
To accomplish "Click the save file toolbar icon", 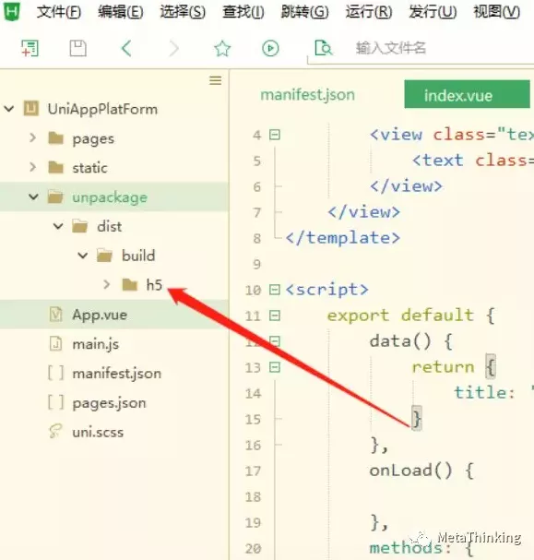I will 77,48.
